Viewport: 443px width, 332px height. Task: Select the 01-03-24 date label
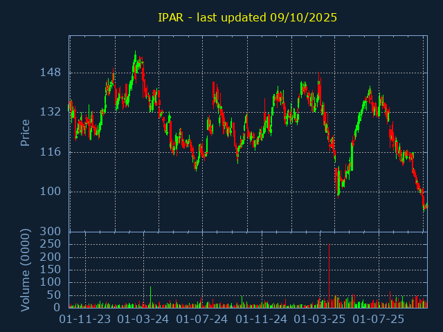coord(143,320)
